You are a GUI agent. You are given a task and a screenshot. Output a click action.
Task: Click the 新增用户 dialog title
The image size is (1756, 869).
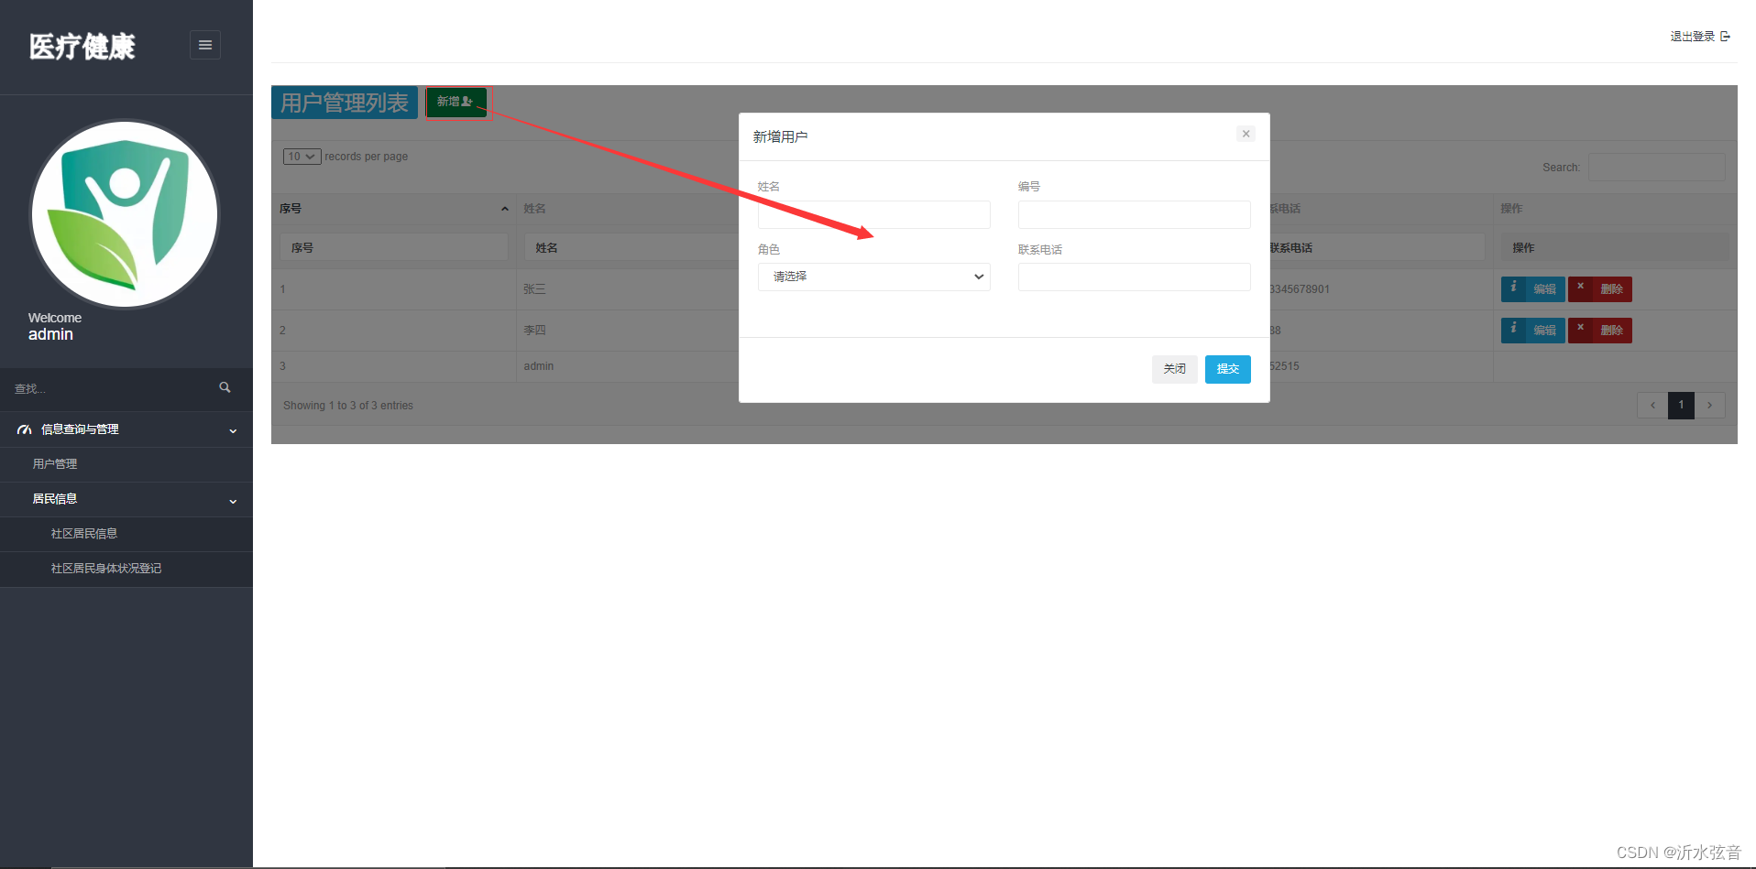(780, 136)
